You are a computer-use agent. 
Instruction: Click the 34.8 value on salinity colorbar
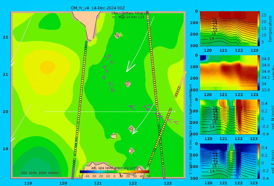(266, 59)
